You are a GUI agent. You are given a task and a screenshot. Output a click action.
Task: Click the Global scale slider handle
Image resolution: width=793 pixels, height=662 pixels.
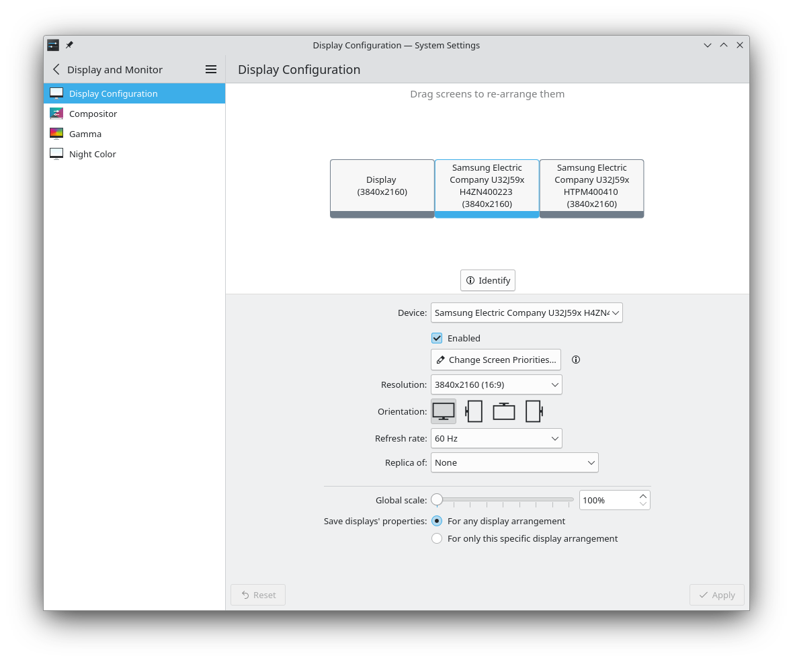point(437,499)
